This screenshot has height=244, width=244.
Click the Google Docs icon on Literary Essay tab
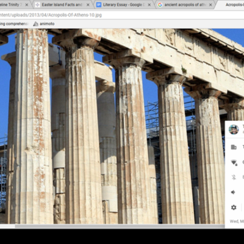(99, 5)
